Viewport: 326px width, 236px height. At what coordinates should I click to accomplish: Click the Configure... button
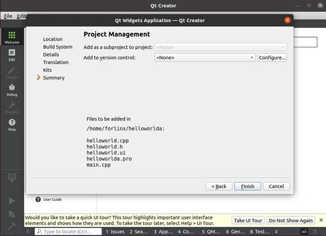tap(272, 58)
